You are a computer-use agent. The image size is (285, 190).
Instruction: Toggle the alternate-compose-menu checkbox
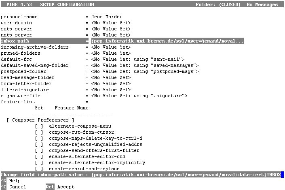[x=39, y=126]
